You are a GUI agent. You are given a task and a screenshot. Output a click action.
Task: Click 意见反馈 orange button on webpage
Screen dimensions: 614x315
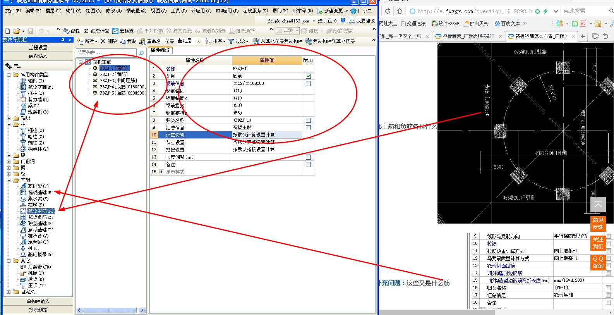tap(598, 224)
